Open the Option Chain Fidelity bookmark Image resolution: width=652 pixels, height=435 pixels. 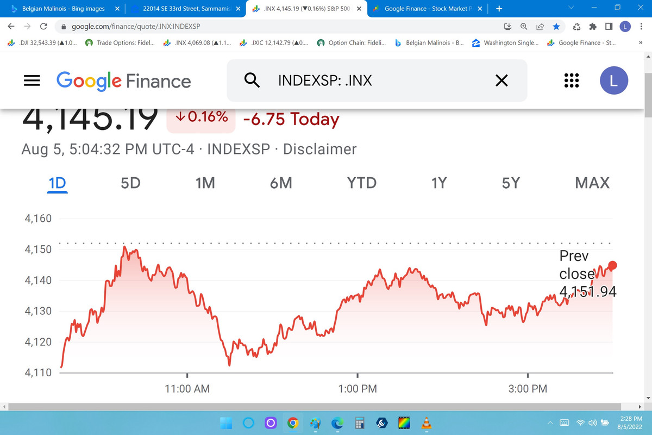tap(351, 43)
